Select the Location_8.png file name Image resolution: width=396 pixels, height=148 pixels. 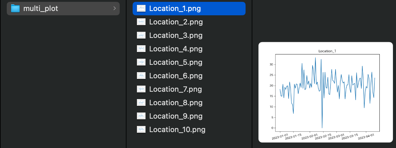coord(176,103)
